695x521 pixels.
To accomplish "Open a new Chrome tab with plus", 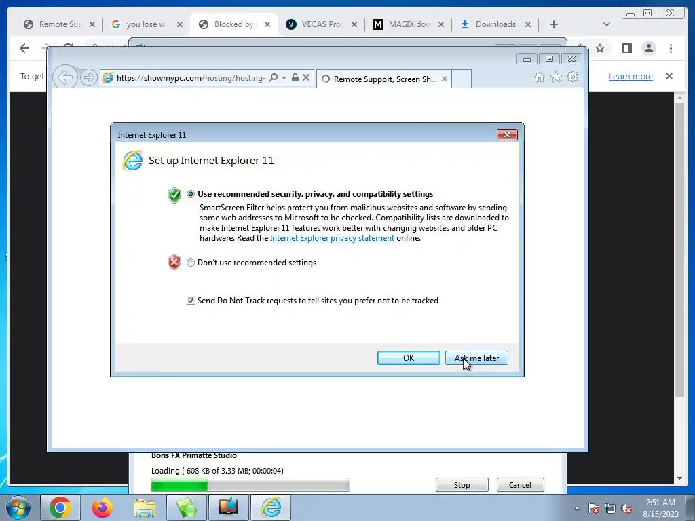I will click(554, 24).
